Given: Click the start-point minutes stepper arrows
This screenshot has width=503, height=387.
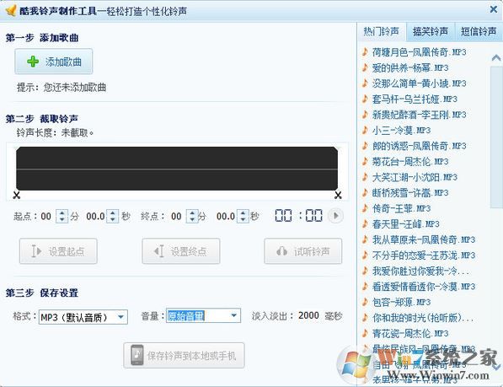Looking at the screenshot, I should coord(62,216).
